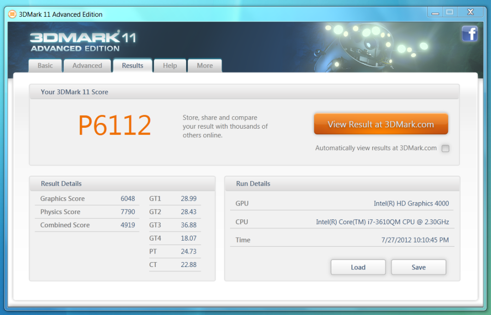The width and height of the screenshot is (491, 315).
Task: Click the PT result 24.73
Action: coord(188,251)
